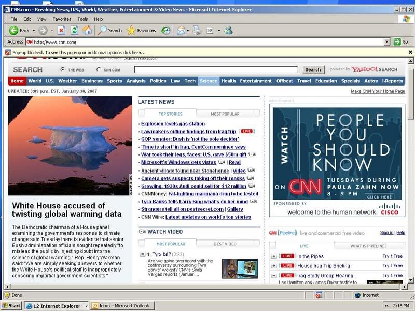Open the Search magnifier toolbar button
Image resolution: width=415 pixels, height=311 pixels.
click(x=109, y=31)
